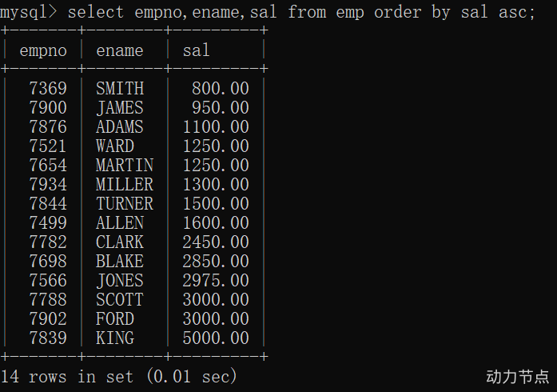
Task: Click employee name SMITH
Action: point(120,88)
